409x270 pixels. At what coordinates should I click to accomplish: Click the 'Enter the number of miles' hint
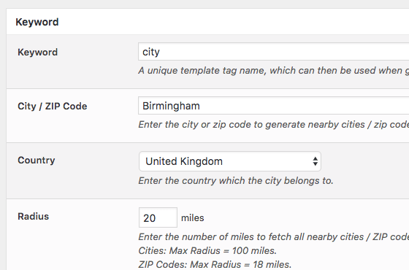[273, 237]
